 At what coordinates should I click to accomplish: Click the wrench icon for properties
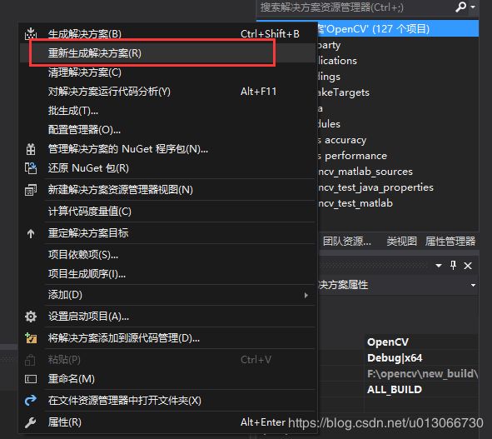(31, 422)
